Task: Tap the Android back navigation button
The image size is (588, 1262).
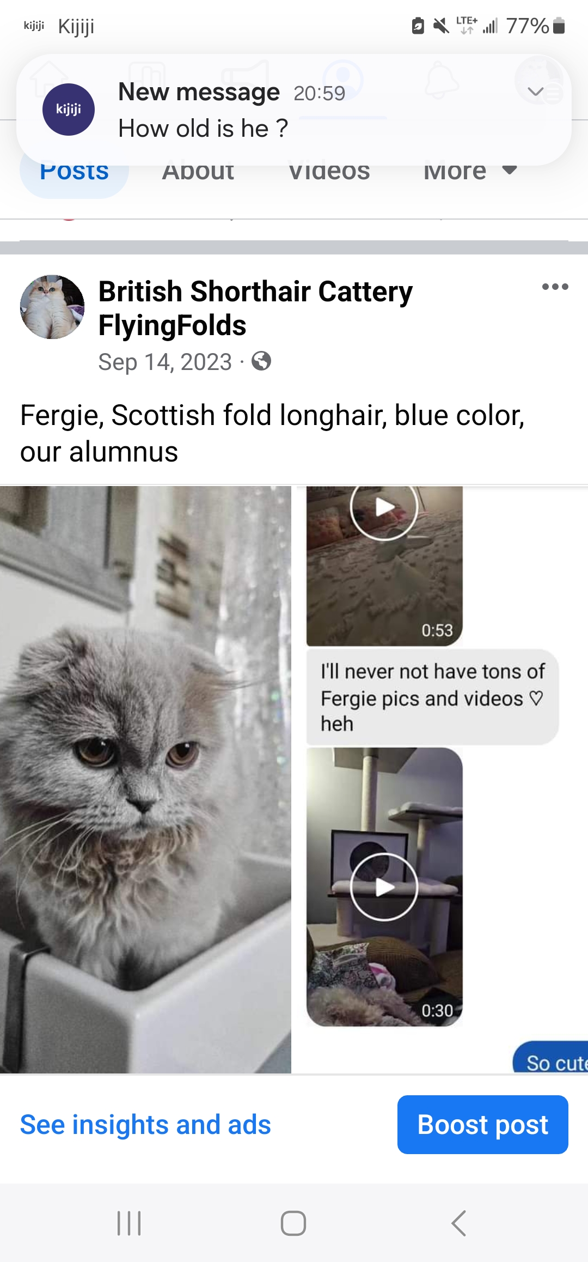Action: coord(458,1223)
